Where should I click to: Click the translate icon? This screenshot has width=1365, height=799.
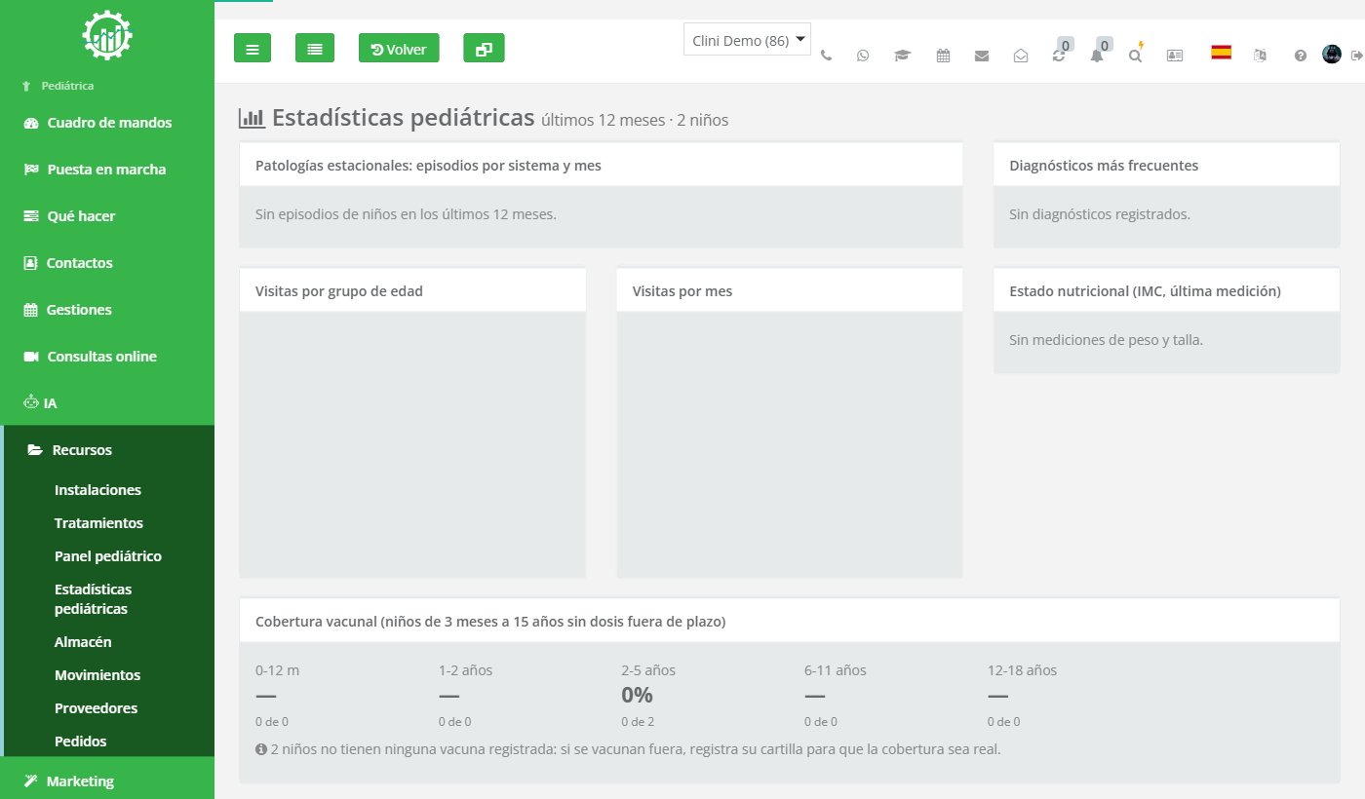(x=1260, y=56)
